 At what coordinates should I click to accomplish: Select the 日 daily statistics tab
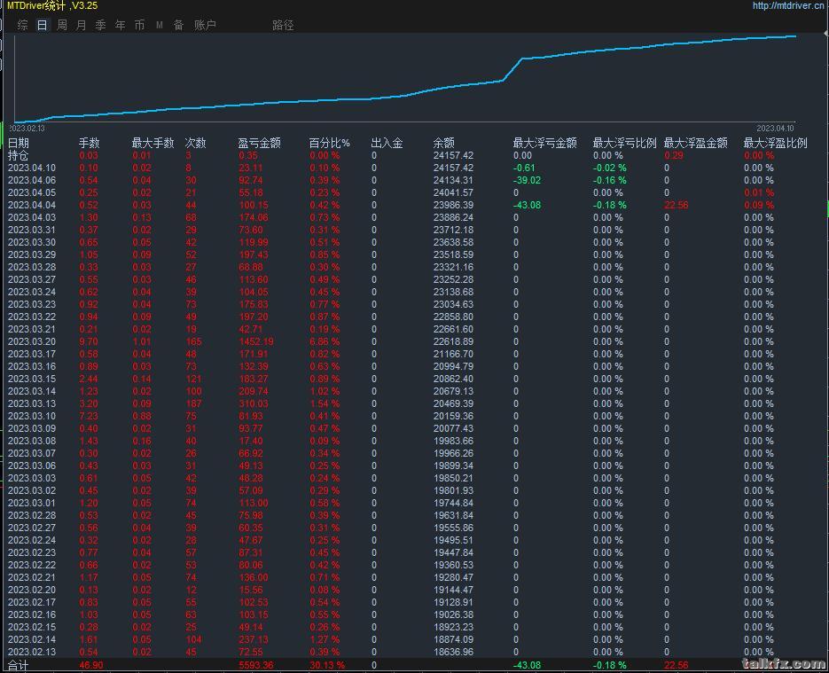pos(42,26)
